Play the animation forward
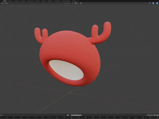Screen dimensions: 159x119 [x=77, y=115]
